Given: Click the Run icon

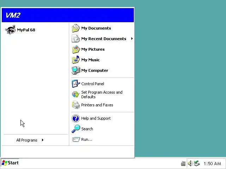Looking at the screenshot, I should (x=76, y=139).
